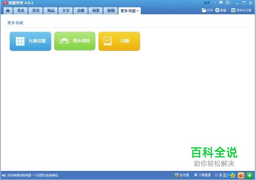Open the 文字 tab
The height and width of the screenshot is (180, 256).
[66, 11]
